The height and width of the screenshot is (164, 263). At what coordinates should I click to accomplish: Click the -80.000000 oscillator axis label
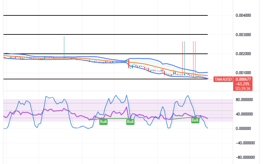pos(245,157)
